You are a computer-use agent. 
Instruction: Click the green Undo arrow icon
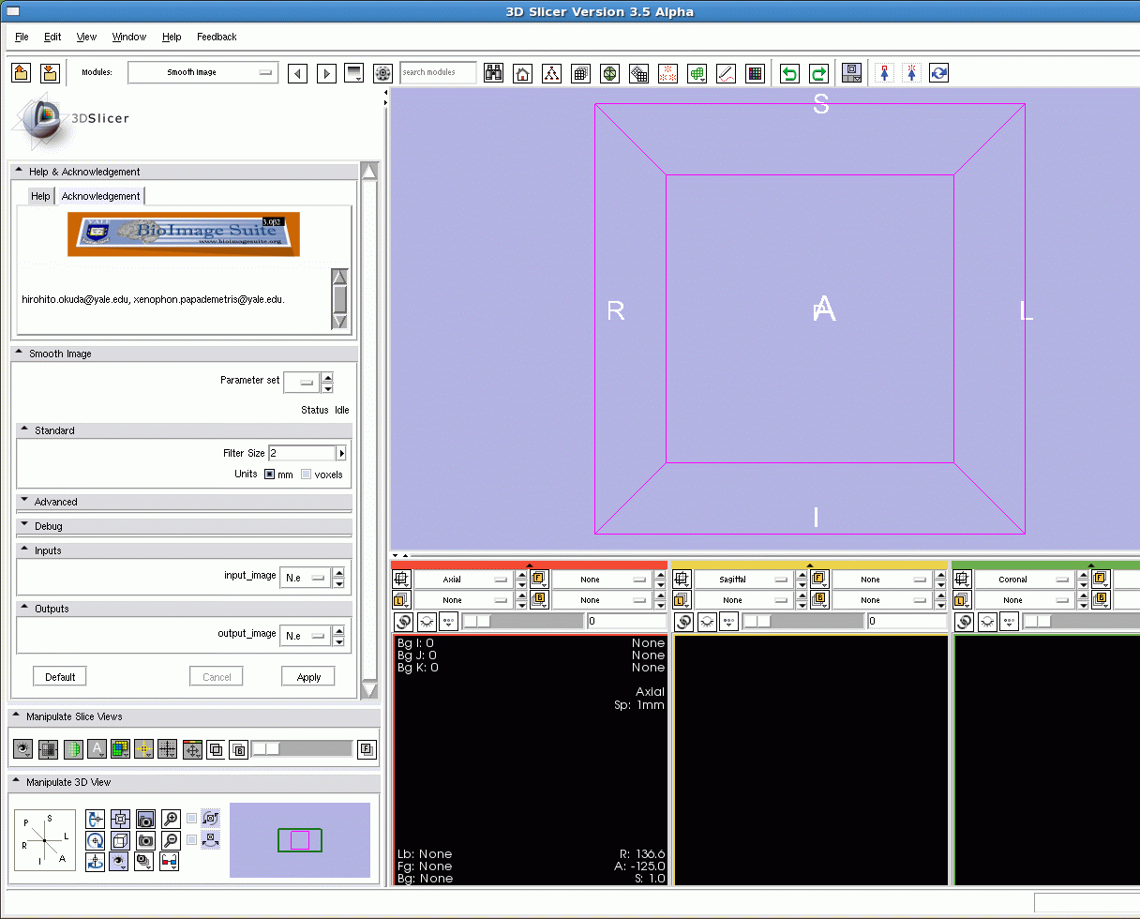(x=789, y=73)
